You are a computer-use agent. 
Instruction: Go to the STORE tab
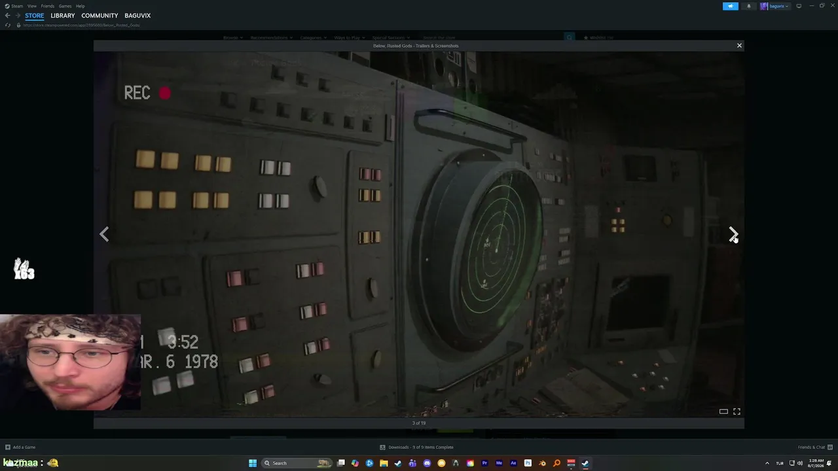click(35, 16)
